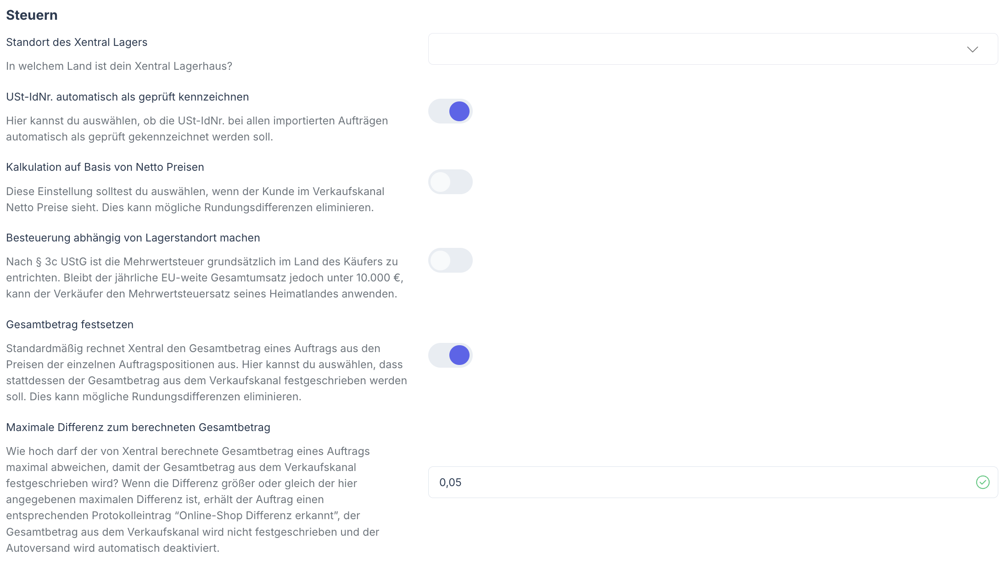The width and height of the screenshot is (1007, 566).
Task: Enable 'USt-IdNr. automatisch als geprüft kennzeichnen'
Action: [x=450, y=111]
